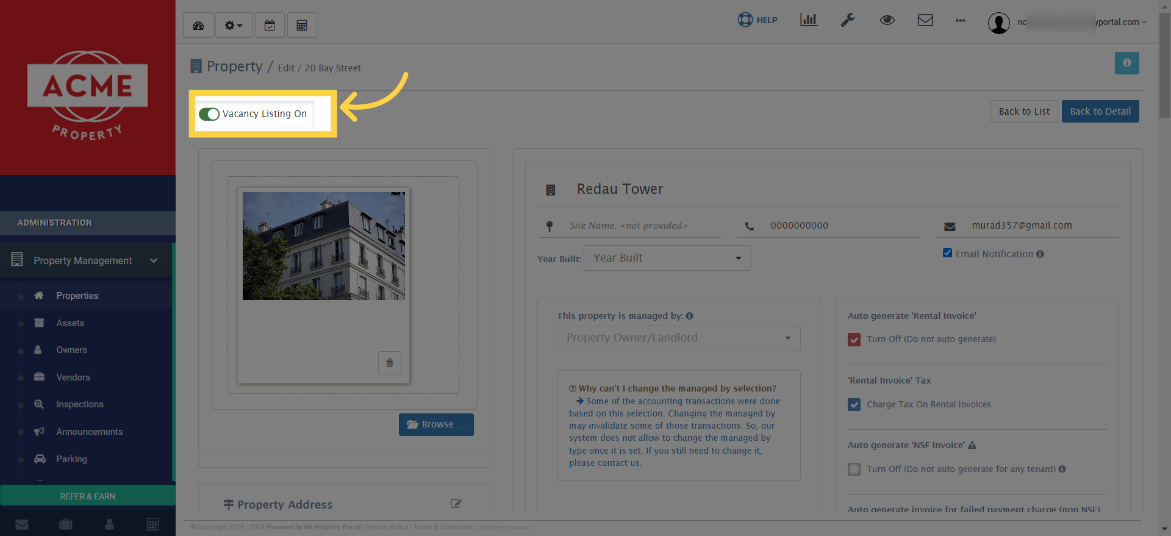Click calculator icon in sidebar footer

(x=153, y=524)
